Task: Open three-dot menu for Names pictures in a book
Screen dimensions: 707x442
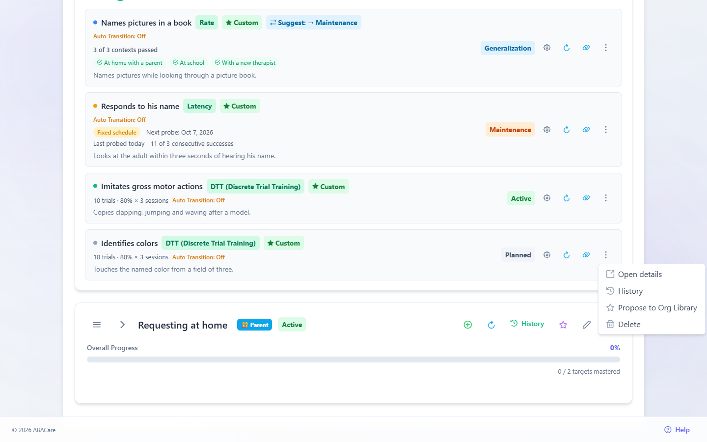Action: (606, 48)
